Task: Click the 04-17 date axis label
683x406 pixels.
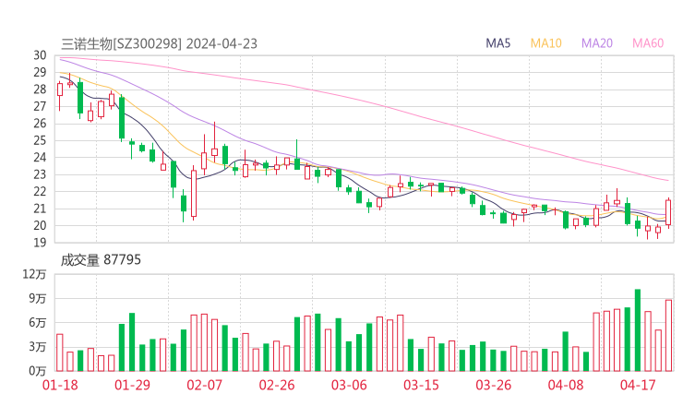Action: coord(638,385)
